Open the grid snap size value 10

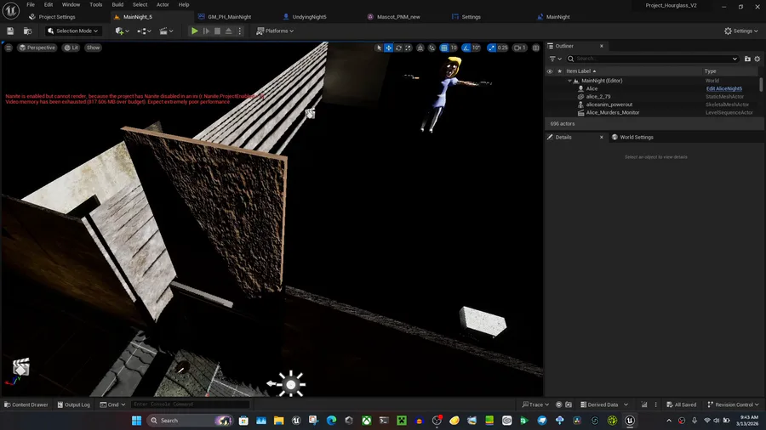click(454, 48)
